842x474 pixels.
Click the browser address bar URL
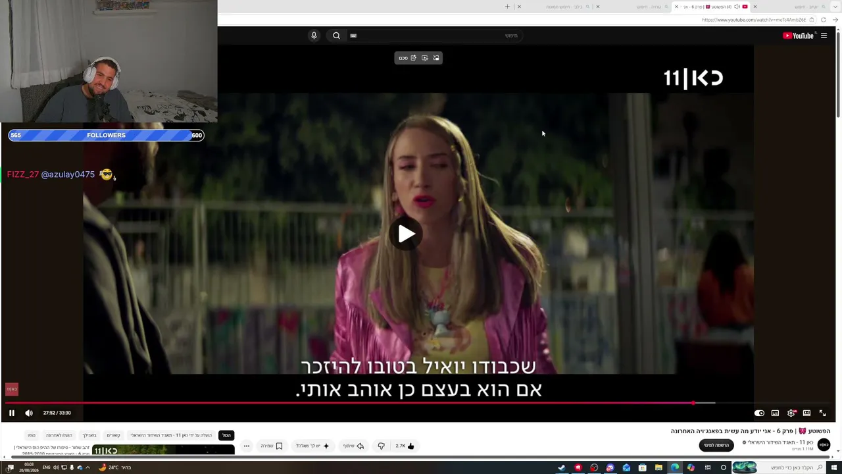click(754, 20)
